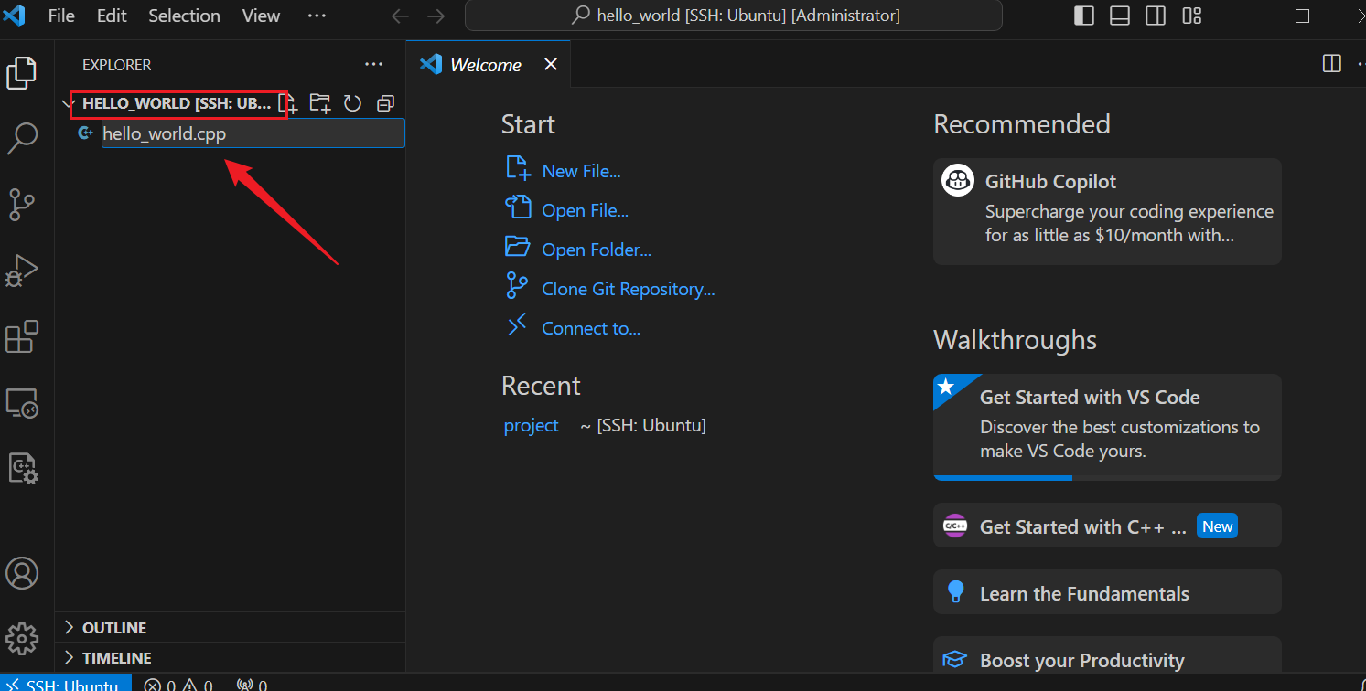Open the View menu
Screen dimensions: 1366x691
coord(261,16)
